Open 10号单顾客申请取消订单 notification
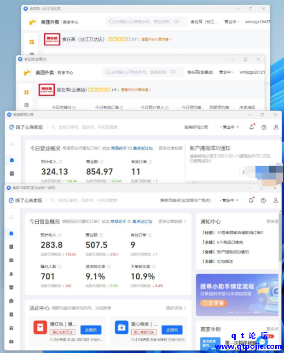Viewport: 284px width, 353px height. coord(232,233)
